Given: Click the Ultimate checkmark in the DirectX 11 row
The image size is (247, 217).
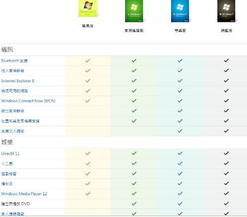Looking at the screenshot, I should [226, 153].
